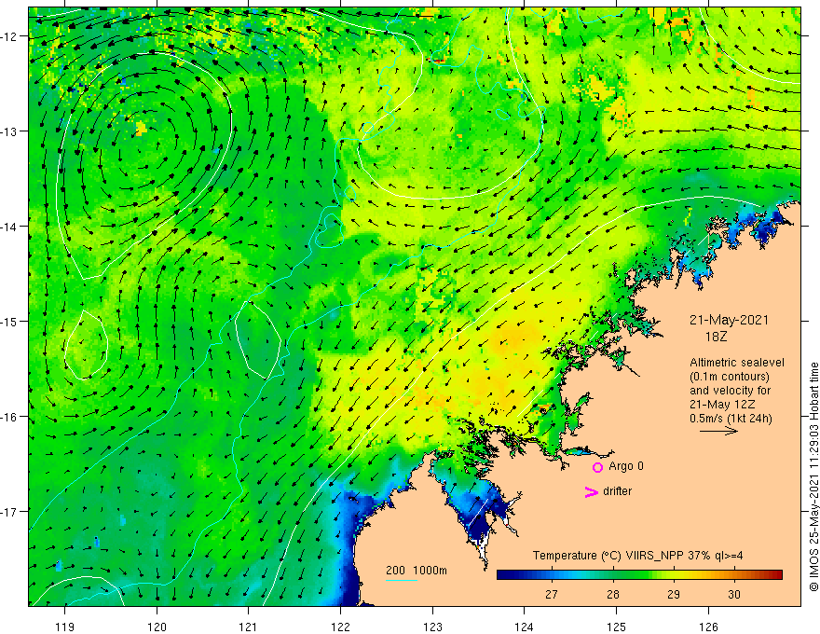820x634 pixels.
Task: Click the IMOS copyright timestamp text
Action: click(x=813, y=477)
